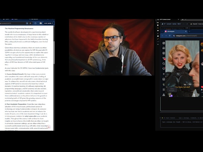The width and height of the screenshot is (203, 152).
Task: Click home icon in OTT Control Center sidebar
Action: (158, 22)
